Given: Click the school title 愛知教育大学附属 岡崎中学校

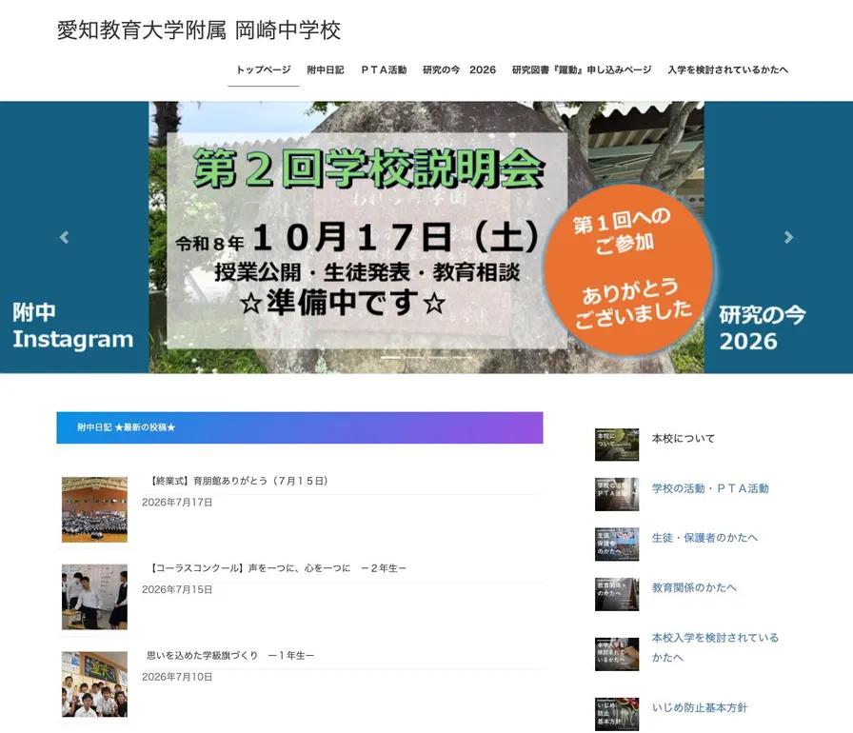Looking at the screenshot, I should coord(199,30).
